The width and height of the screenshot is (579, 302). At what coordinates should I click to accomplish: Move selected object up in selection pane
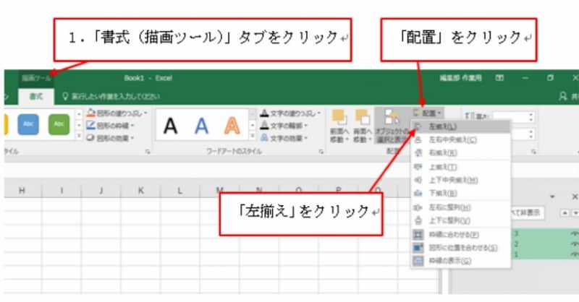565,213
